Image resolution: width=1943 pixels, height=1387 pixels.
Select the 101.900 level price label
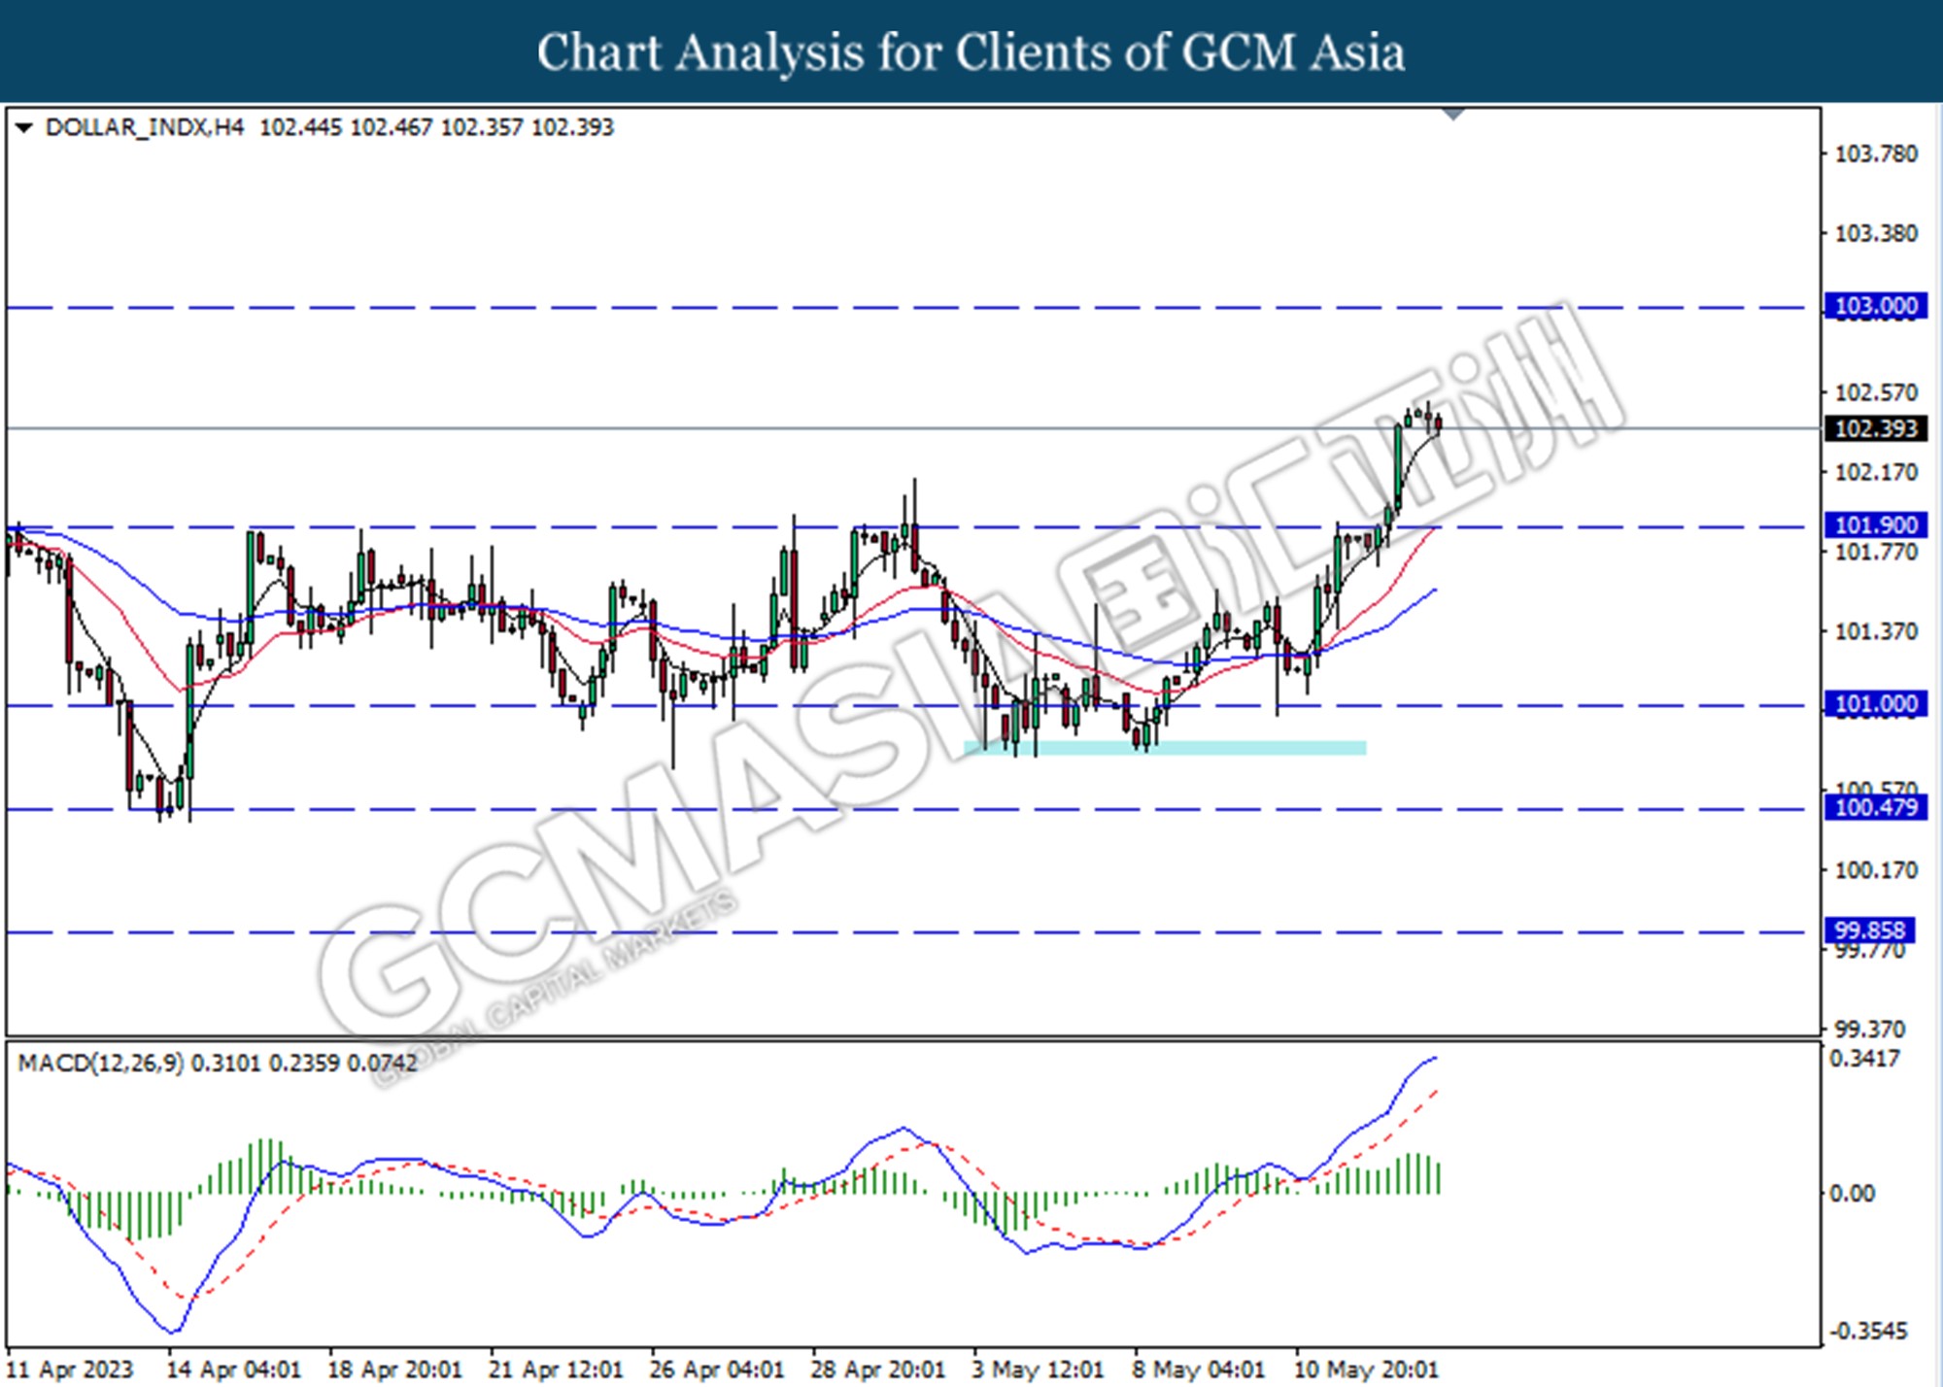(x=1875, y=525)
